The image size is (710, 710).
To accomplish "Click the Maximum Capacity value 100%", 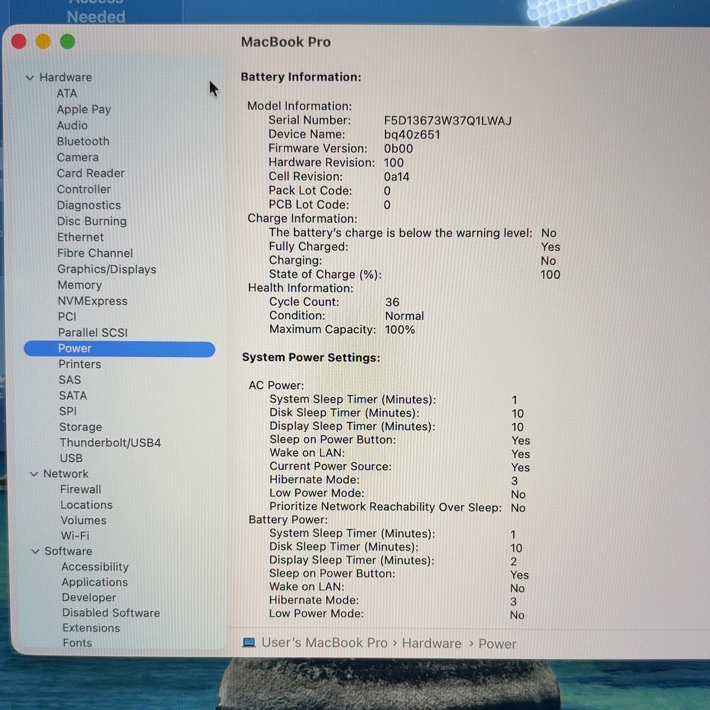I will [x=400, y=330].
